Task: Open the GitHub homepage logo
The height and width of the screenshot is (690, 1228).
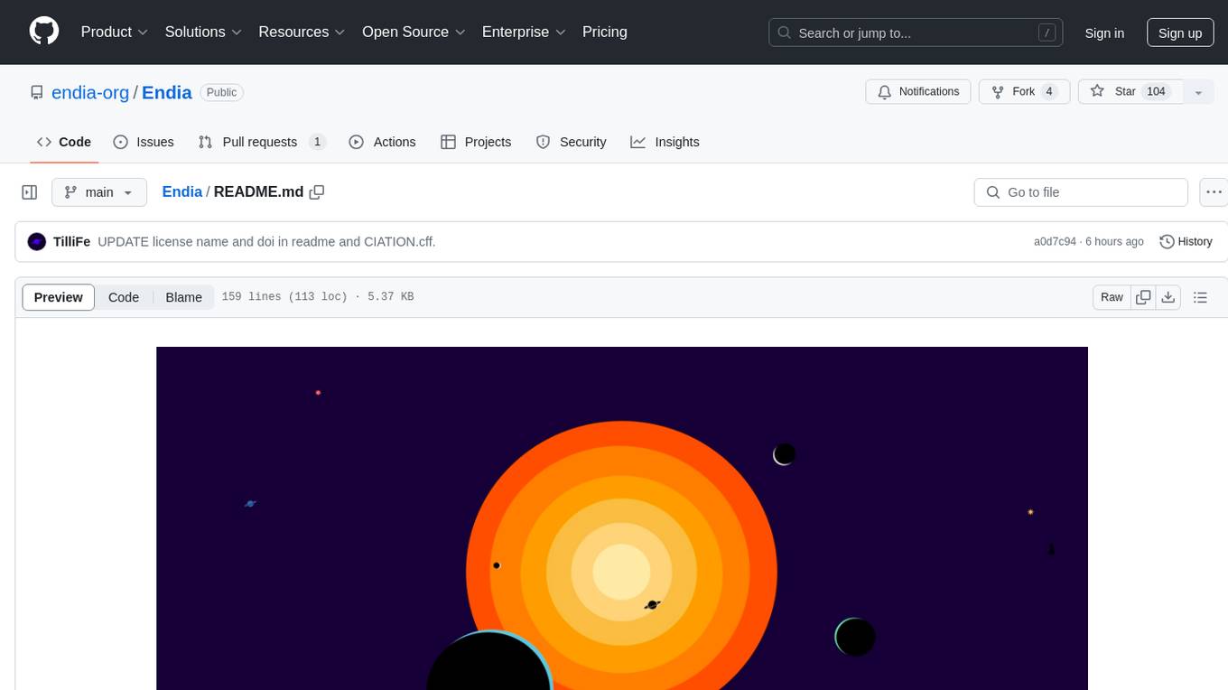Action: [44, 32]
